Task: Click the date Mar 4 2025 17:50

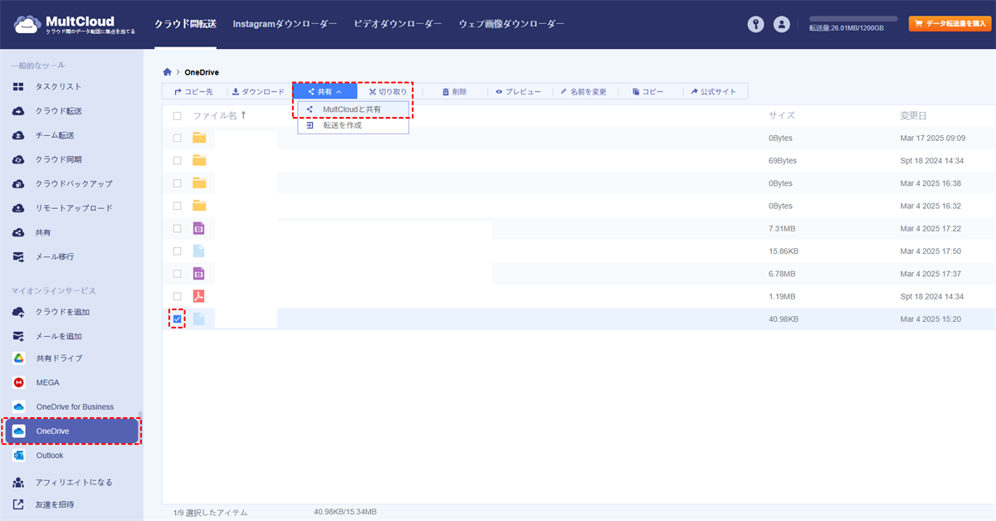Action: click(932, 251)
